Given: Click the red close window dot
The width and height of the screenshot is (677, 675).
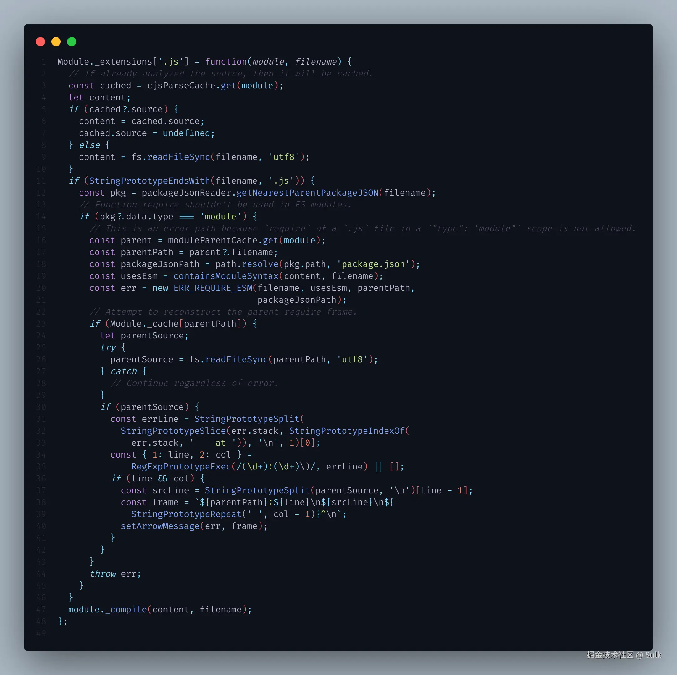Looking at the screenshot, I should click(x=40, y=42).
